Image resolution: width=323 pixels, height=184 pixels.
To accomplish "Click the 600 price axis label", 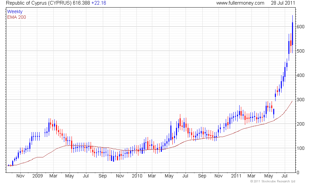I will 300,27.
